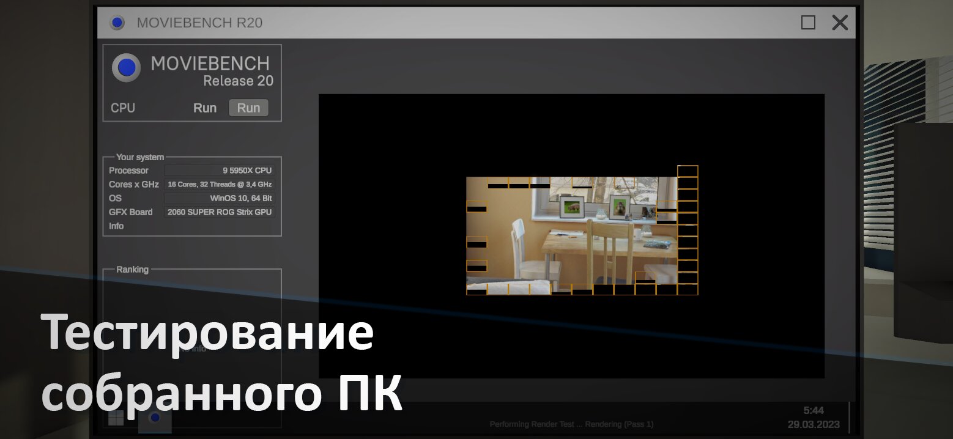This screenshot has width=953, height=439.
Task: Click the Info label under Your system
Action: (116, 226)
